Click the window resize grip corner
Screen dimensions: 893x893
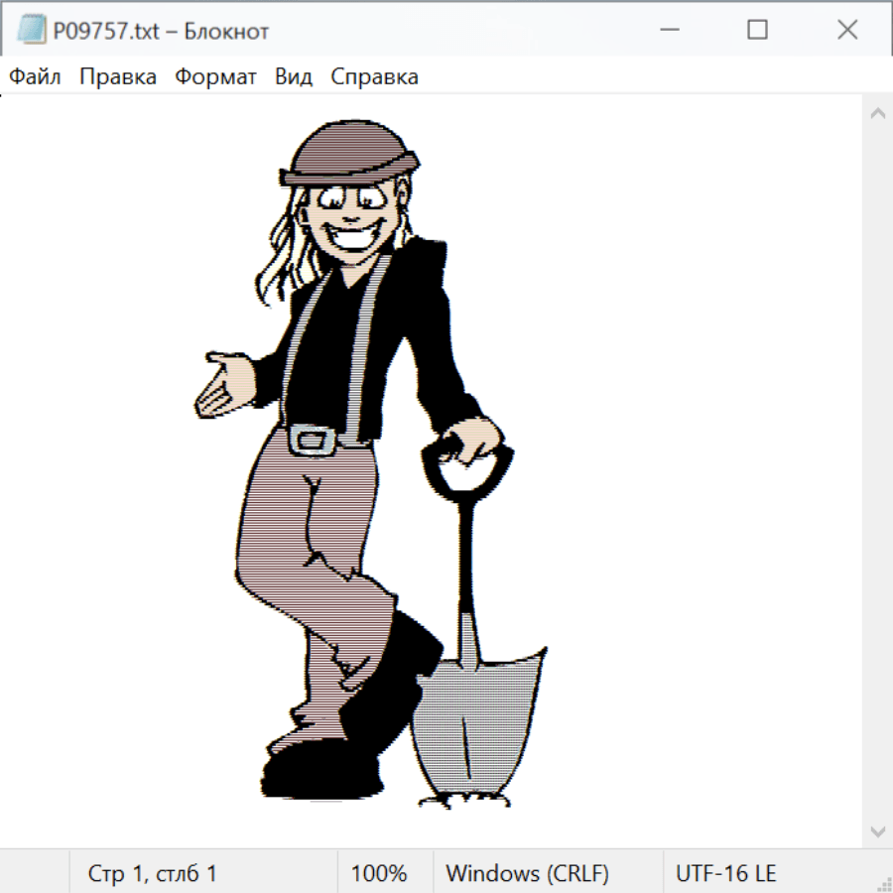(884, 884)
